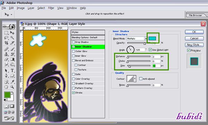Image resolution: width=208 pixels, height=125 pixels.
Task: Open the Image menu
Action: (x=20, y=8)
